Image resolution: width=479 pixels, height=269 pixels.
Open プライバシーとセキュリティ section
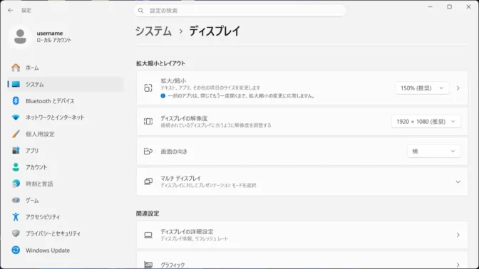point(66,233)
